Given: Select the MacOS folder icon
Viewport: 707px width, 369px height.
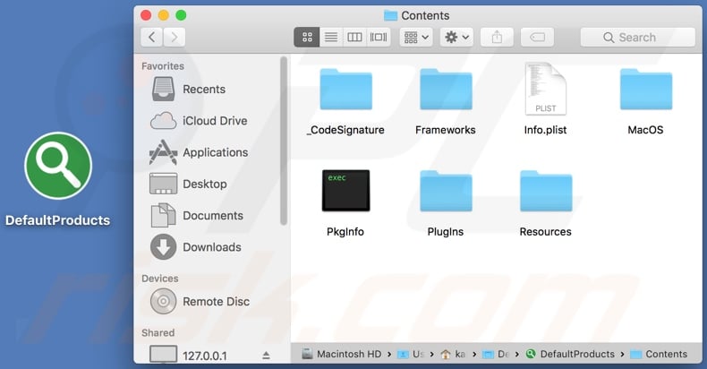Looking at the screenshot, I should point(645,90).
